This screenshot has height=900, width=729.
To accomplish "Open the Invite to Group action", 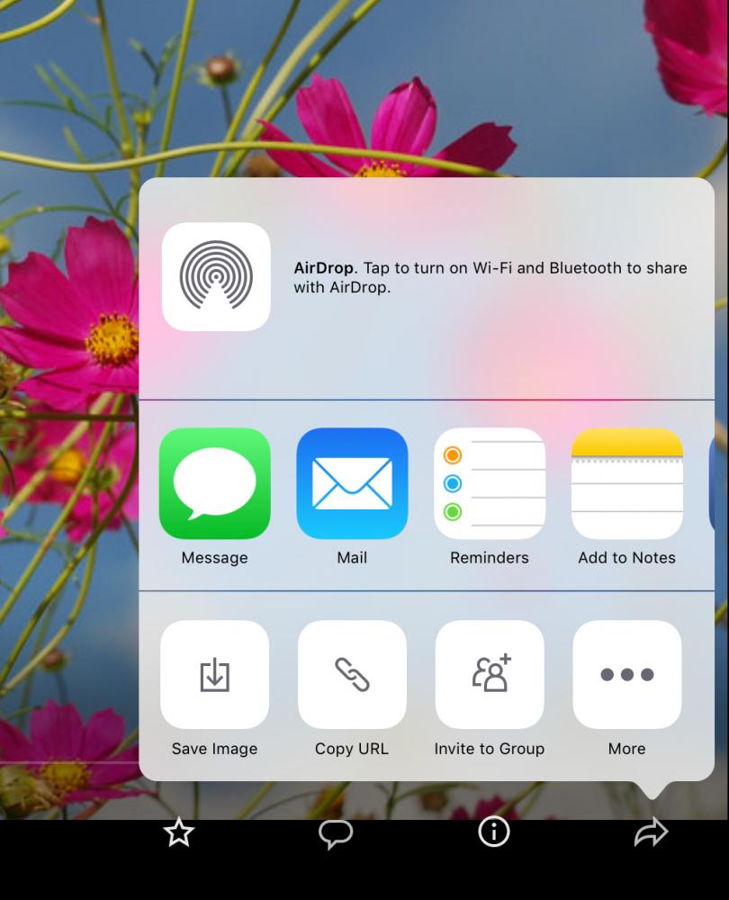I will tap(490, 674).
